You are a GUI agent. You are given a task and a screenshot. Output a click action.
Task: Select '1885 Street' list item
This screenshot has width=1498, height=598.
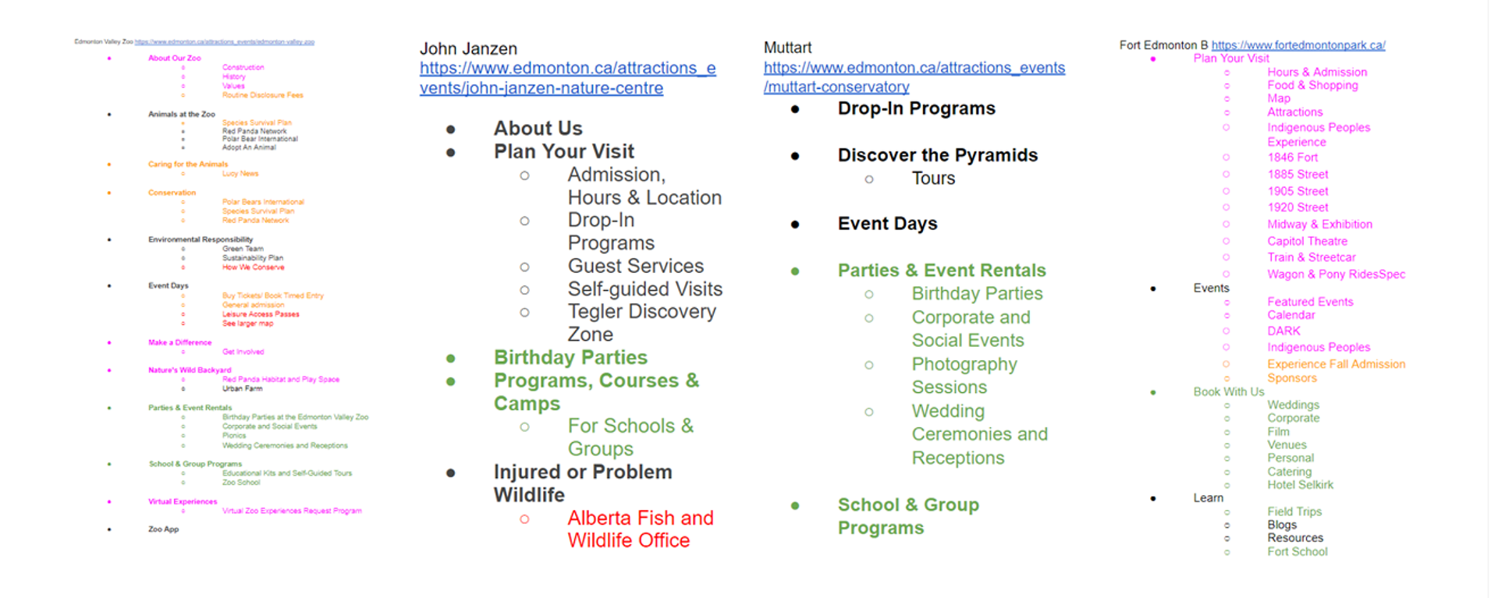coord(1297,175)
